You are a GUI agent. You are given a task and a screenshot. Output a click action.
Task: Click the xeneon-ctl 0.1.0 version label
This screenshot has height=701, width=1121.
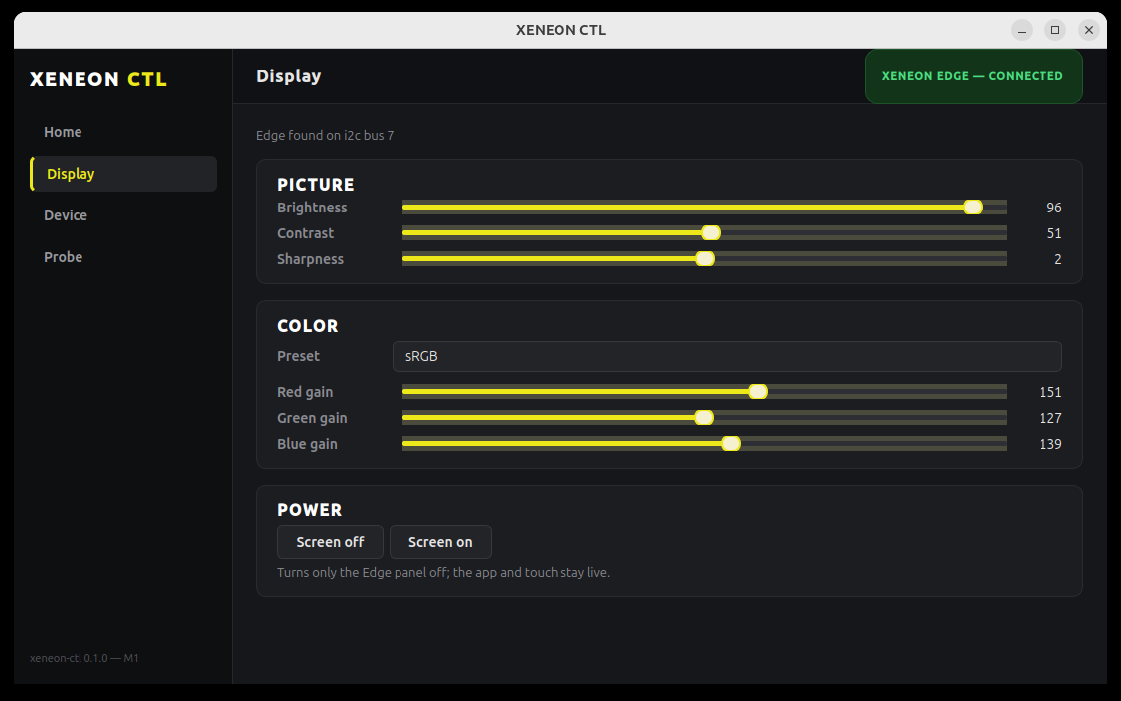pyautogui.click(x=84, y=658)
